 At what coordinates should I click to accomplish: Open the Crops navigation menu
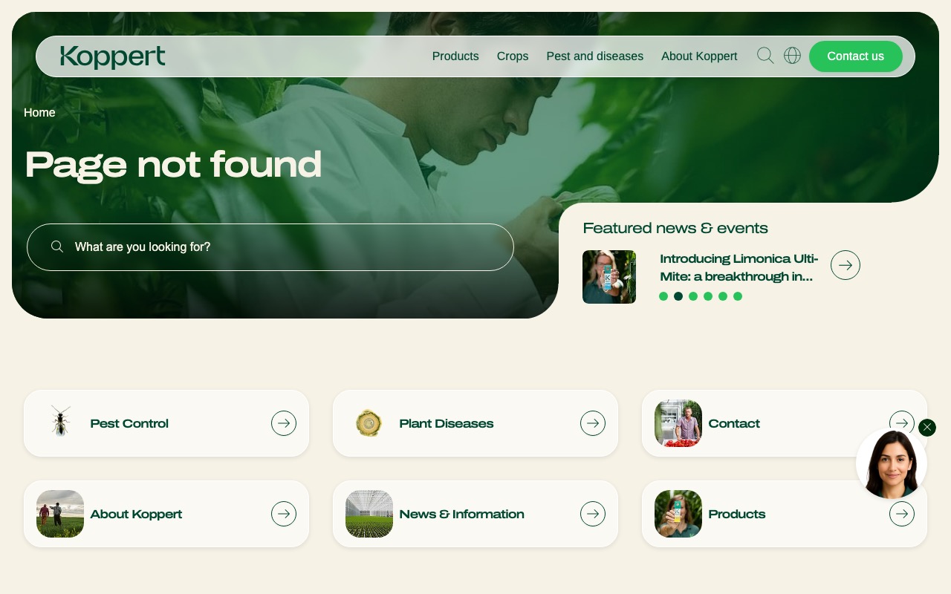(x=513, y=56)
